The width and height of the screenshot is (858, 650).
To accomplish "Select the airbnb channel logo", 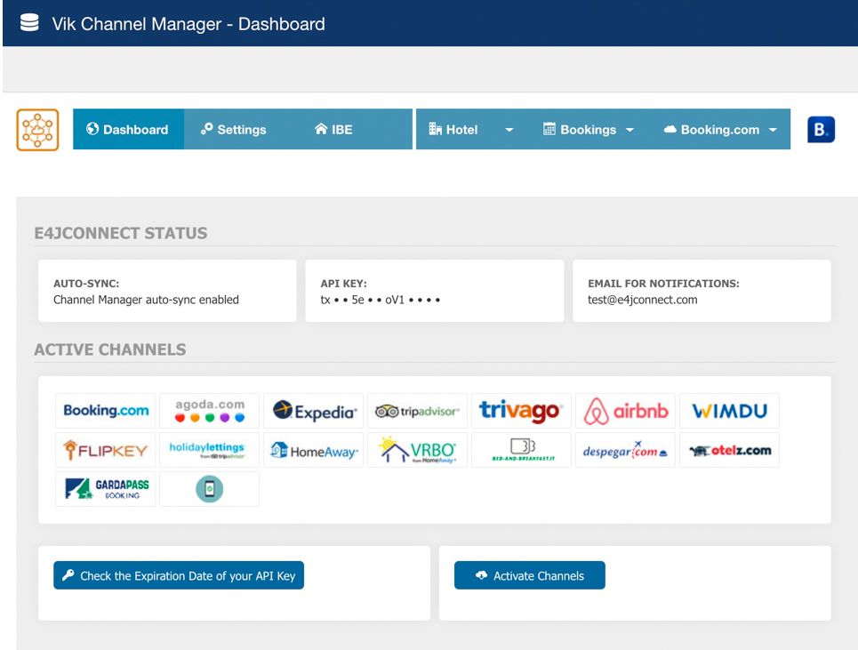I will [x=625, y=410].
